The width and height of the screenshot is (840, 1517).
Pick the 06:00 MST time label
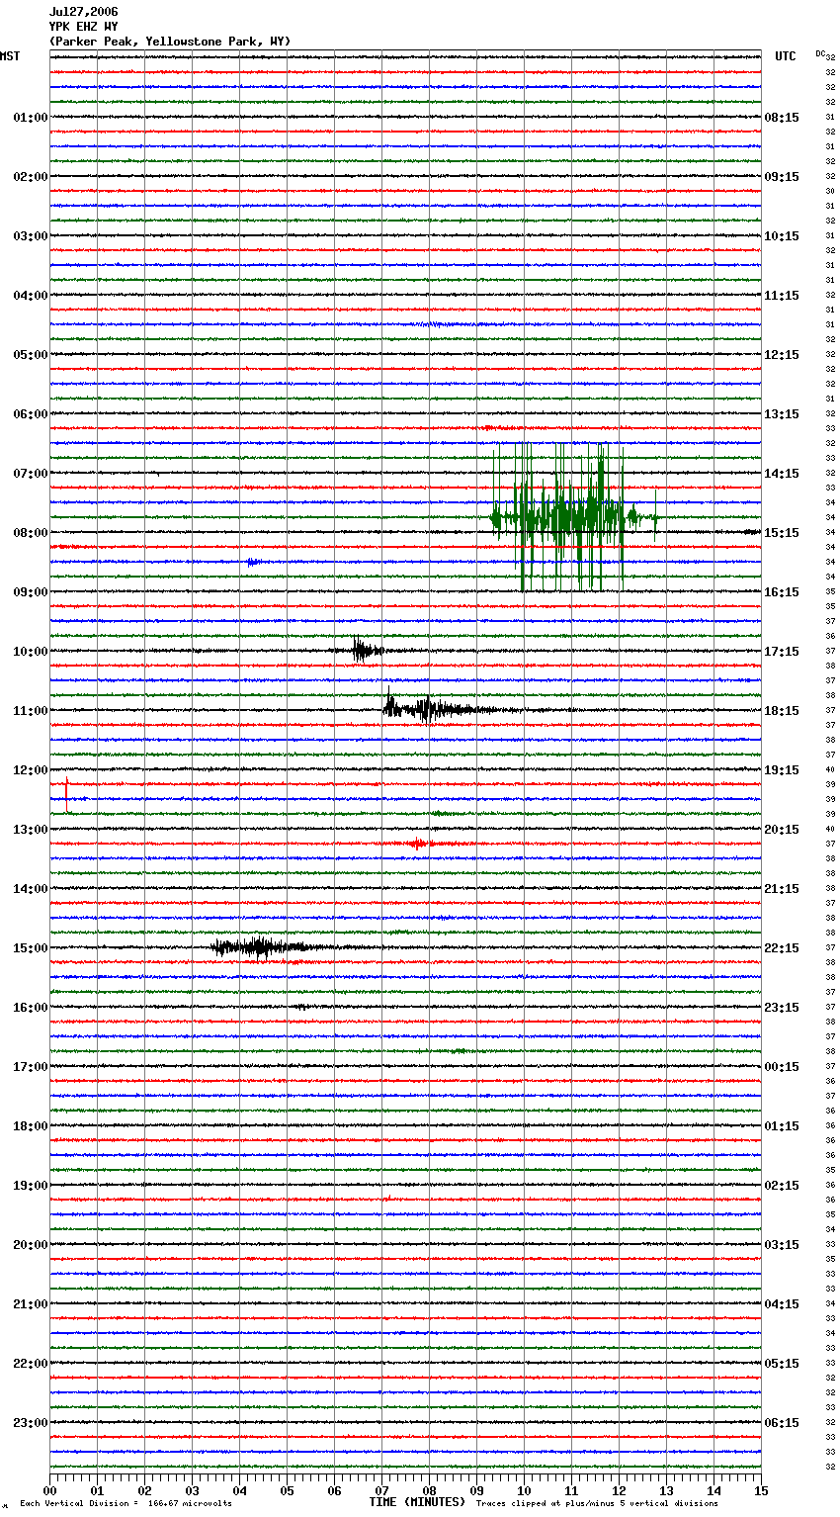(31, 414)
